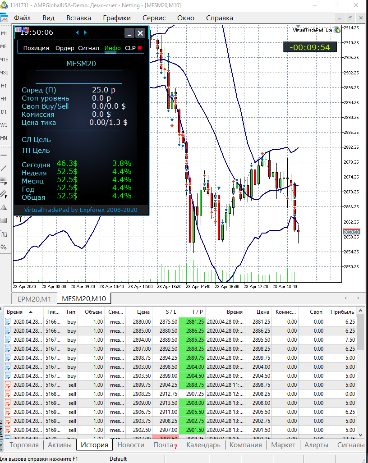The width and height of the screenshot is (368, 463).
Task: Select the Fibonacci channel tool
Action: (x=4, y=194)
